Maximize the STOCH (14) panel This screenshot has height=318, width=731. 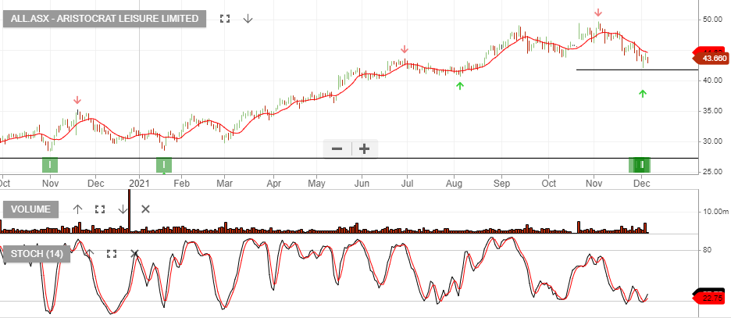(112, 254)
